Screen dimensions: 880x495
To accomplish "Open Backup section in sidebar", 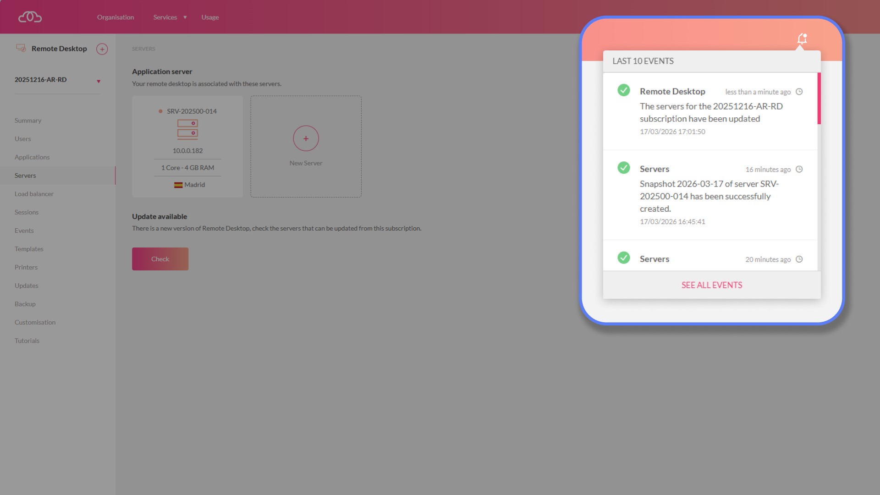I will point(25,304).
